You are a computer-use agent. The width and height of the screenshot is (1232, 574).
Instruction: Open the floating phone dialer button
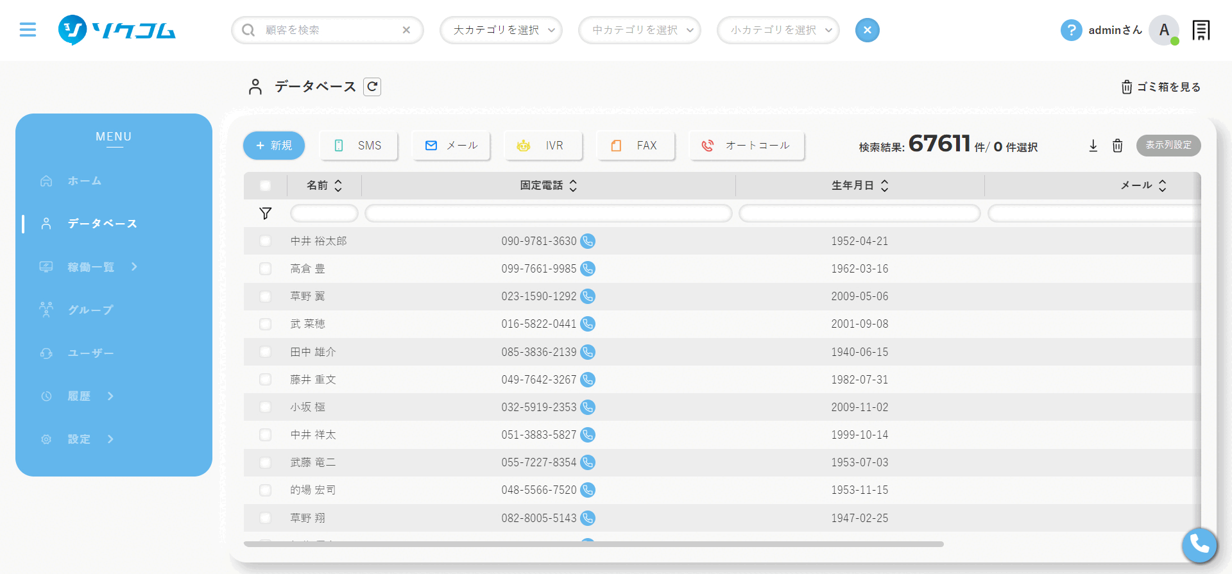(x=1199, y=545)
